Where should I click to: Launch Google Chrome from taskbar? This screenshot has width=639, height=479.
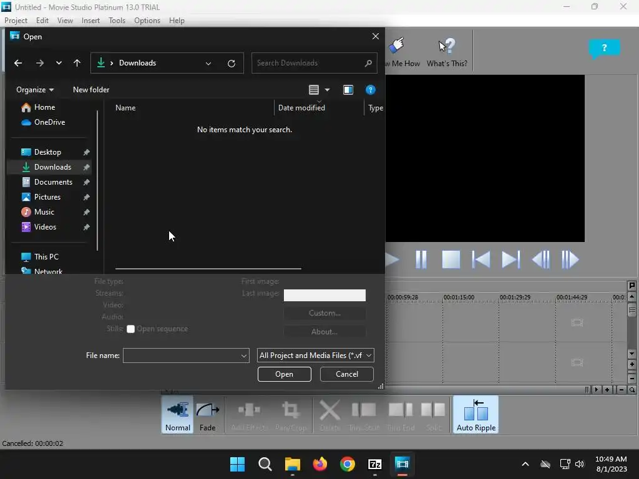[347, 464]
